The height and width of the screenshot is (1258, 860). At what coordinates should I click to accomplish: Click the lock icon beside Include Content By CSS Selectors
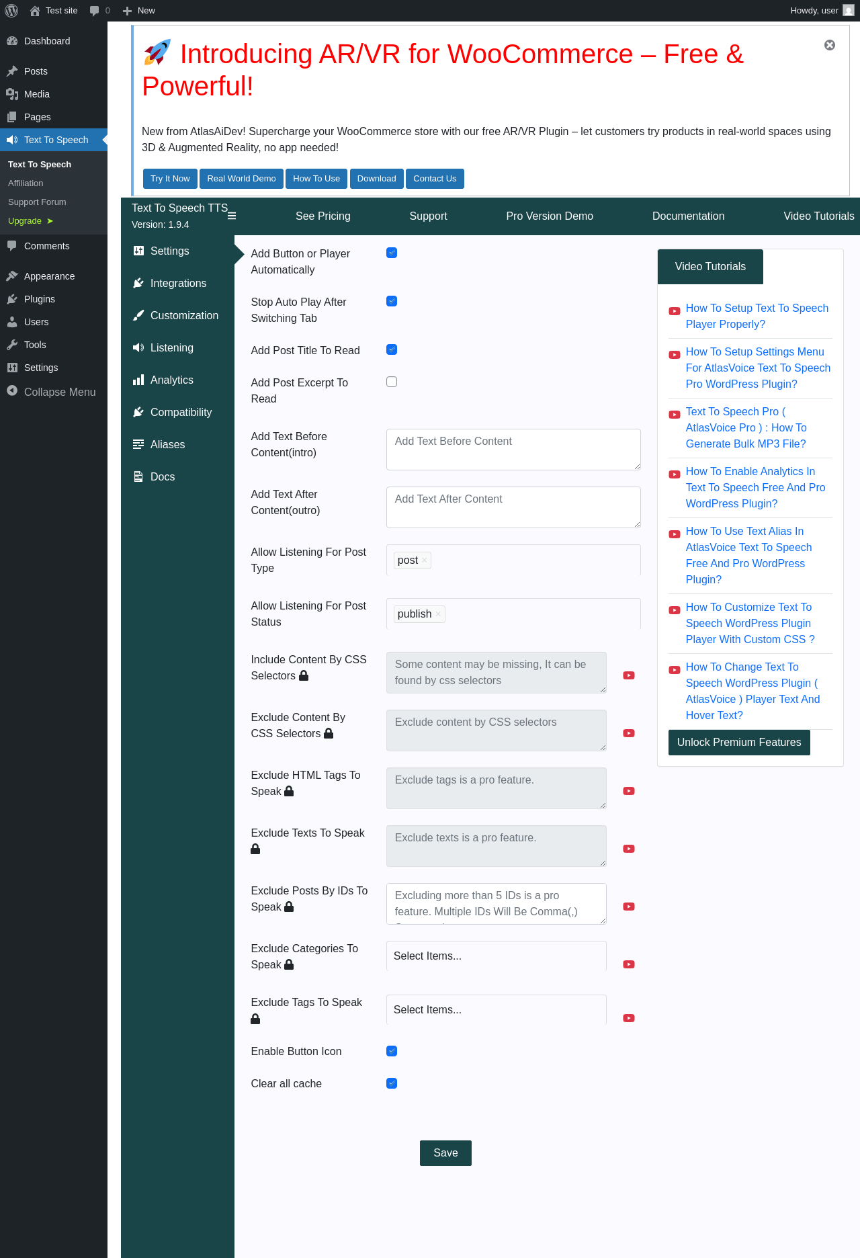pyautogui.click(x=304, y=675)
